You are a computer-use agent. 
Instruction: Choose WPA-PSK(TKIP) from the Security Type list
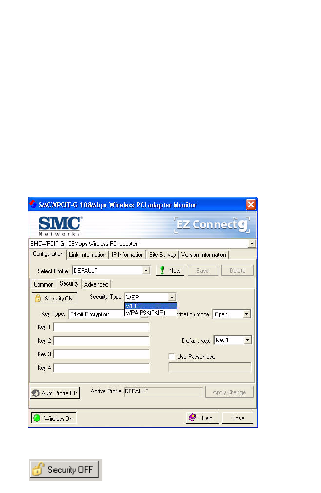[151, 313]
